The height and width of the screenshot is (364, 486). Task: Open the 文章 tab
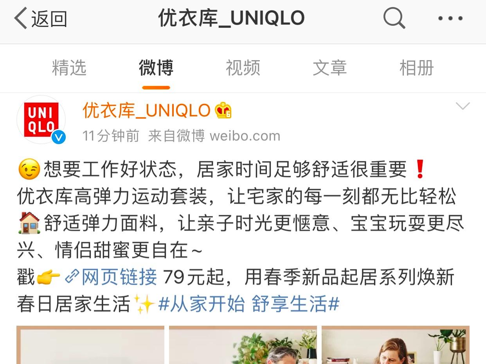coord(330,68)
